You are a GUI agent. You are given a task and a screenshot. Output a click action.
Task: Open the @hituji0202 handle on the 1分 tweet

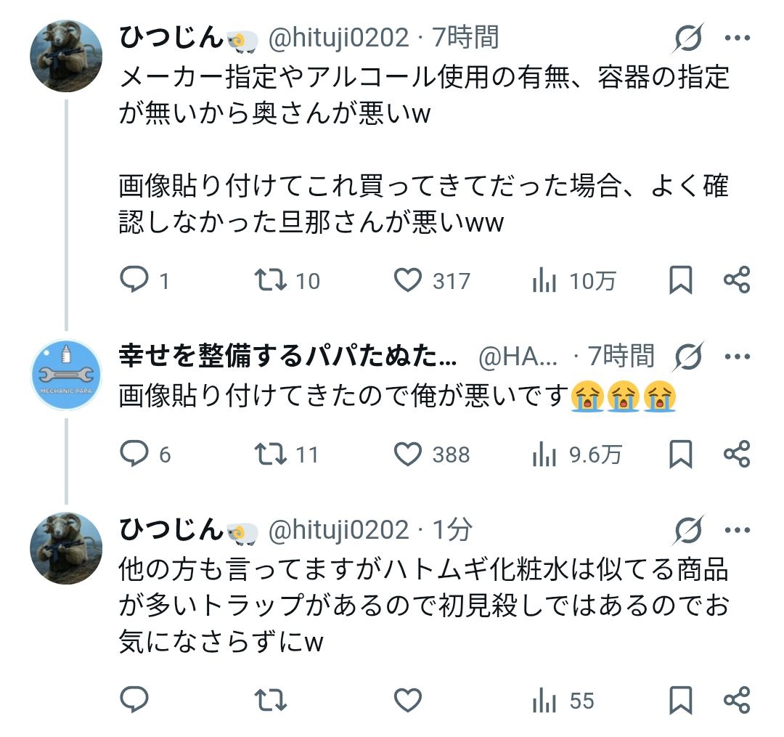[x=338, y=531]
